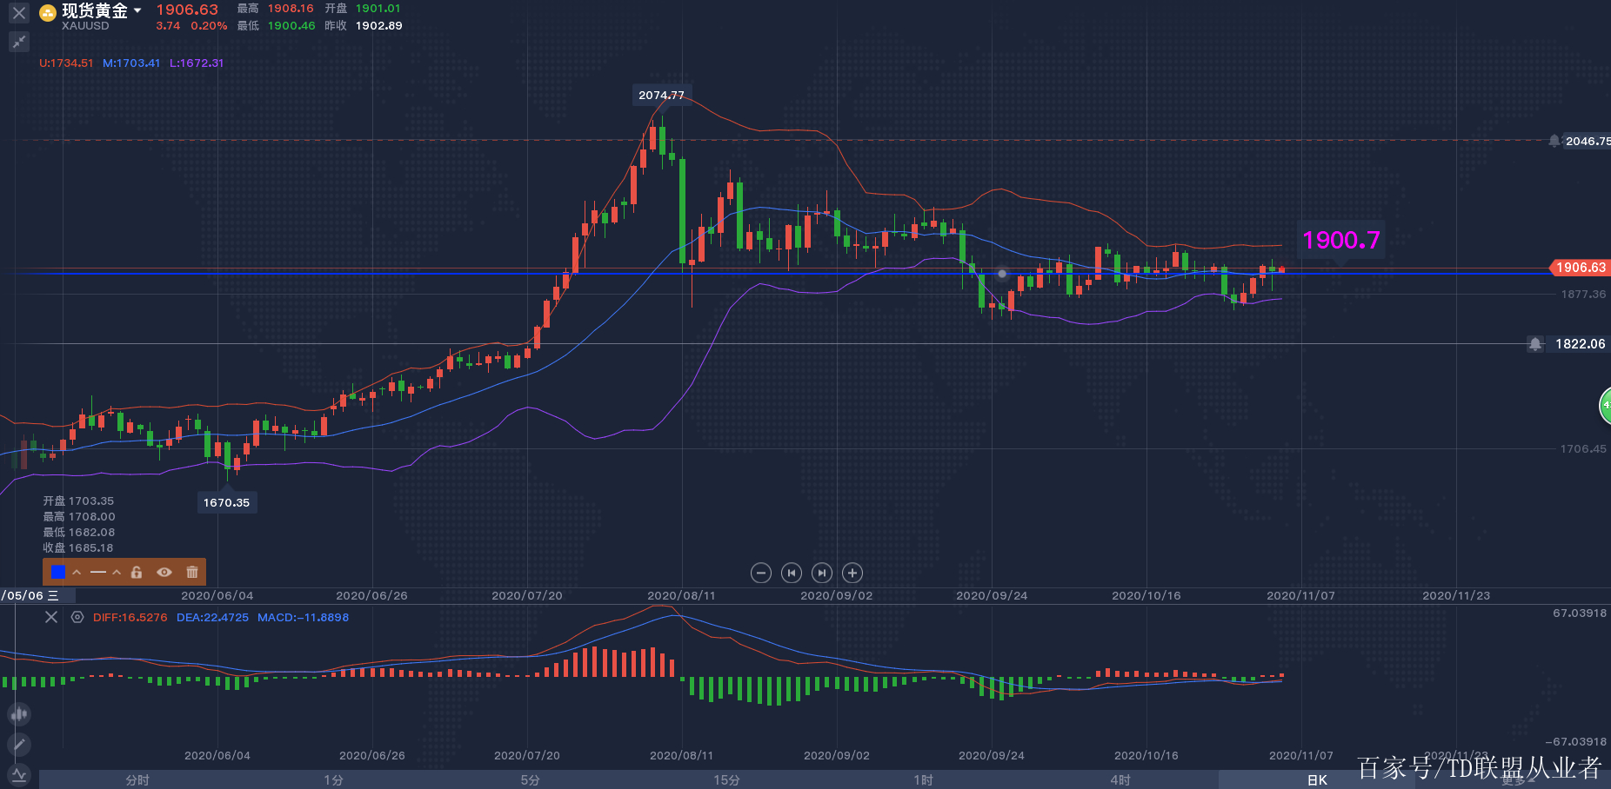Click the 2020/10/16 date on main axis
1611x789 pixels.
1146,595
